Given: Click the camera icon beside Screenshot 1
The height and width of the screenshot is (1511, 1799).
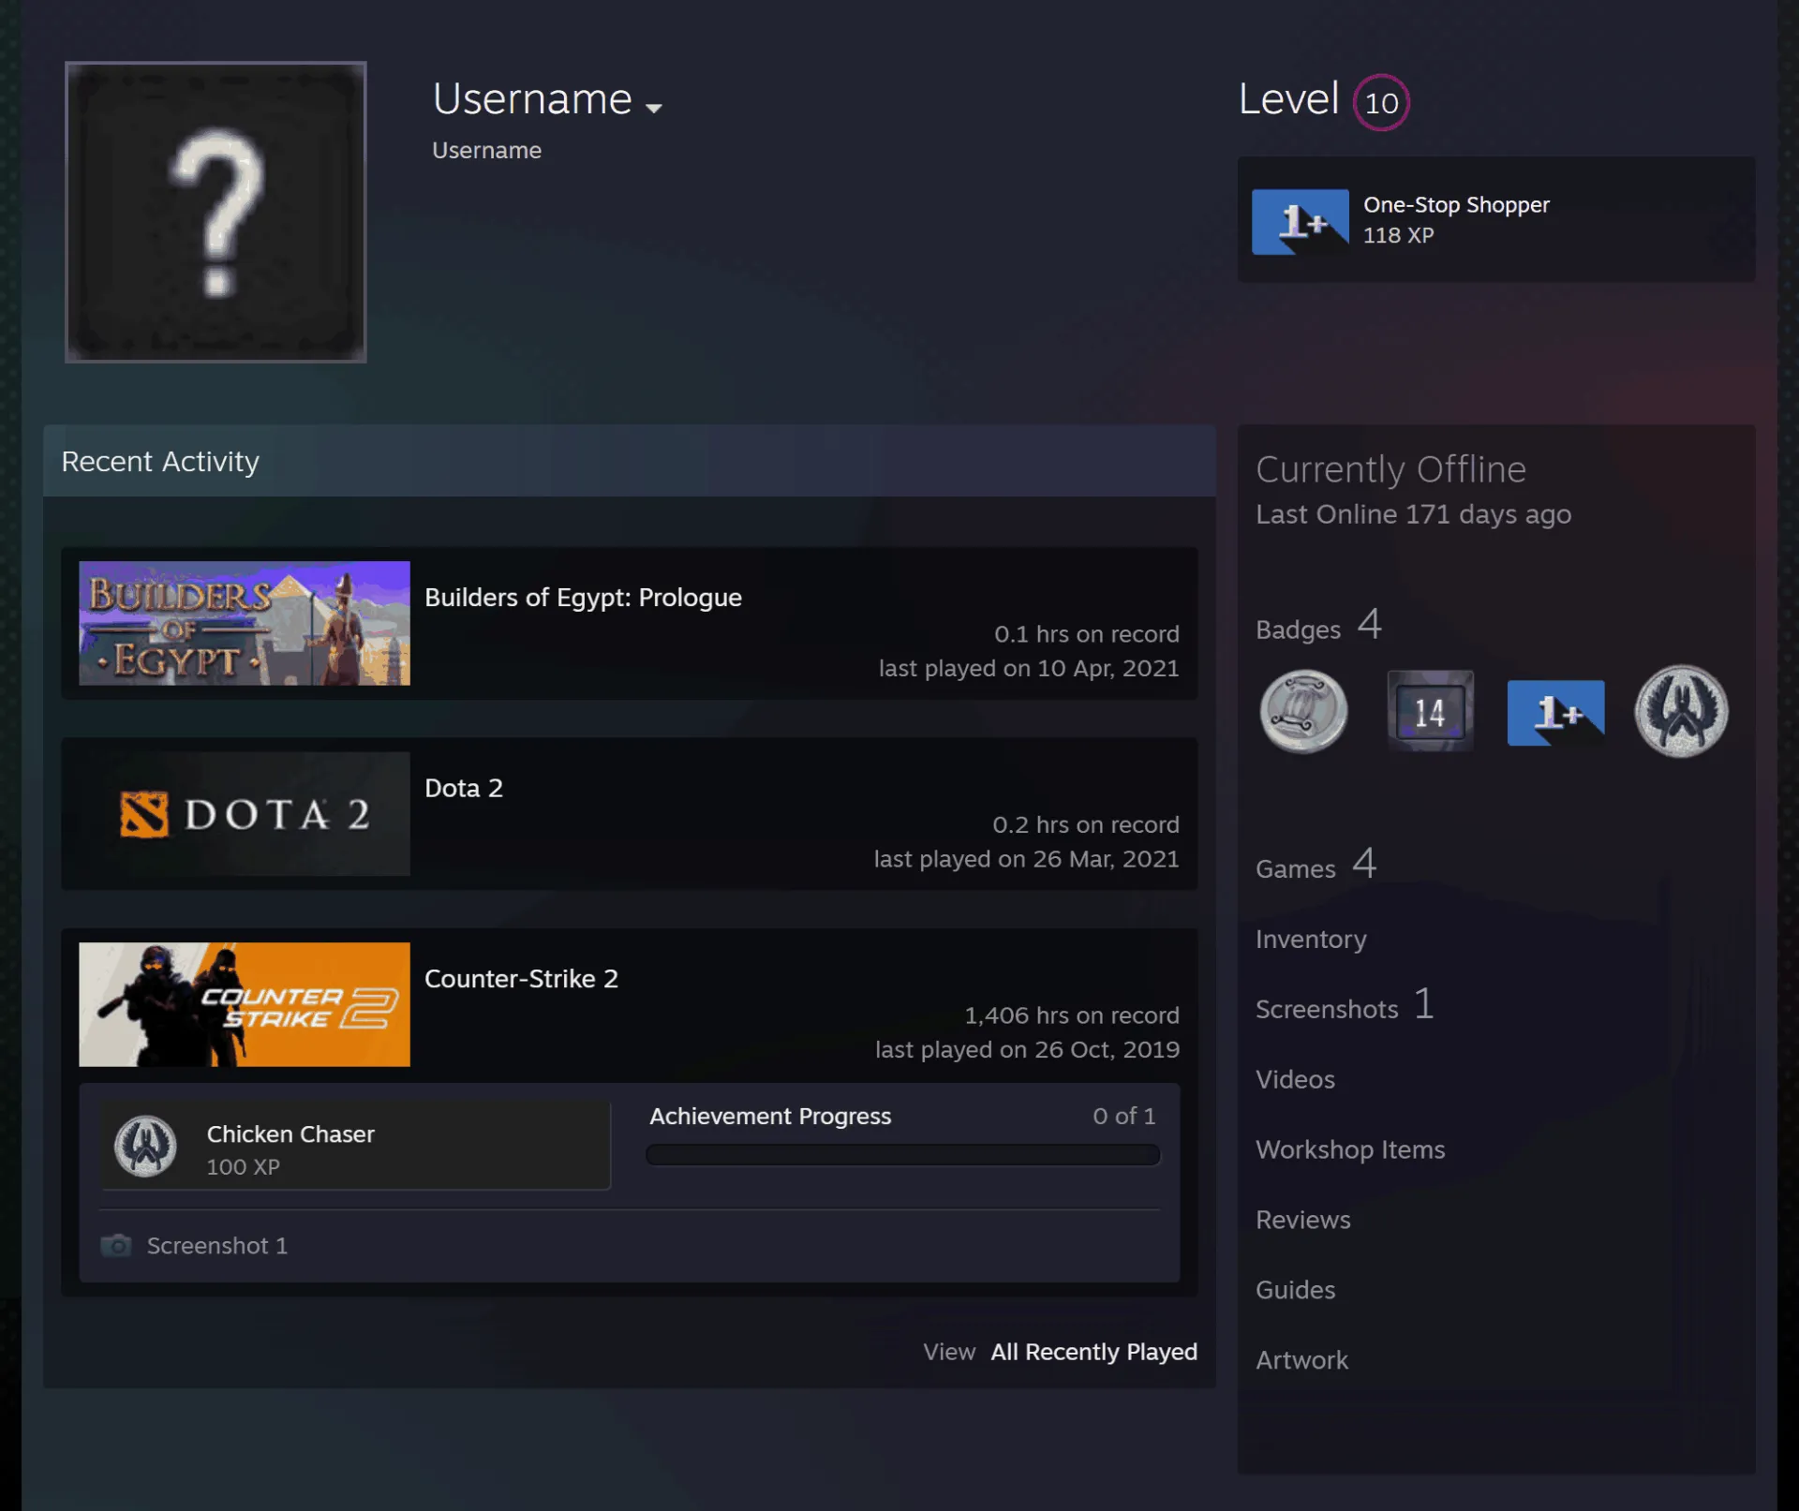Looking at the screenshot, I should pos(116,1246).
